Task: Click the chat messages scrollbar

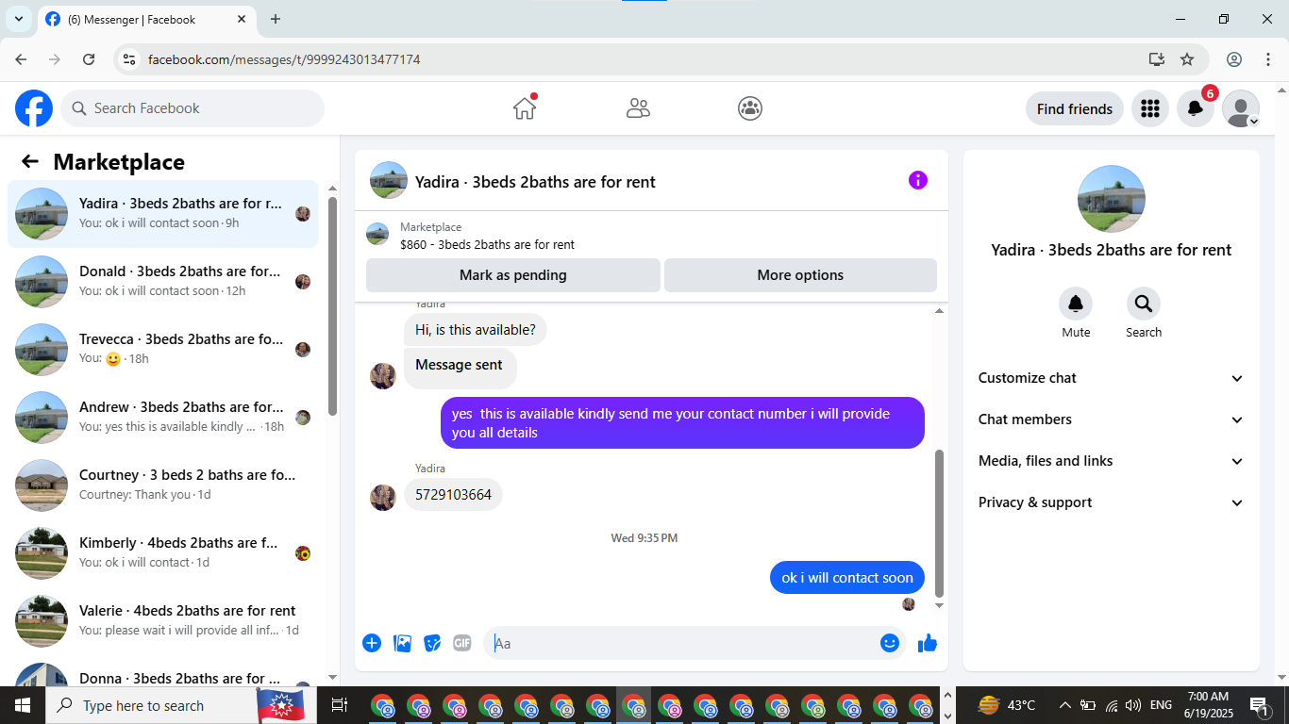Action: click(x=939, y=523)
